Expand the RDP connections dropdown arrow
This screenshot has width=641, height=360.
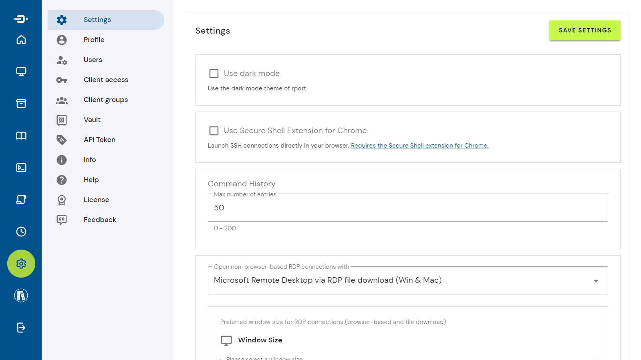point(596,281)
